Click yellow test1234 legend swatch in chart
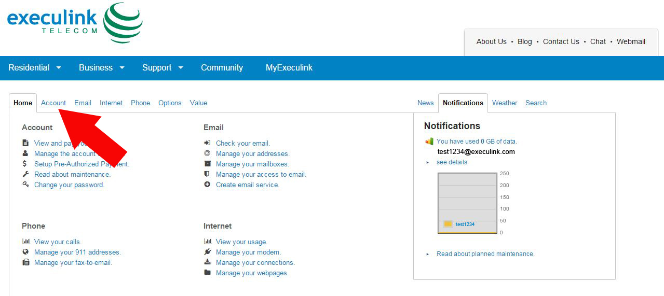The image size is (664, 296). point(448,224)
